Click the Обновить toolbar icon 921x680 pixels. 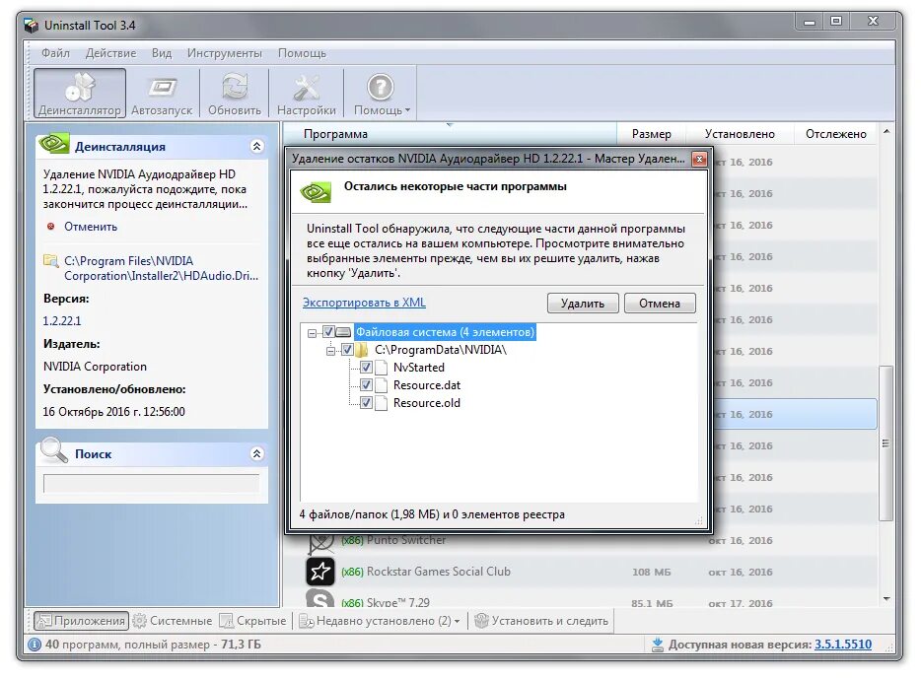click(235, 94)
